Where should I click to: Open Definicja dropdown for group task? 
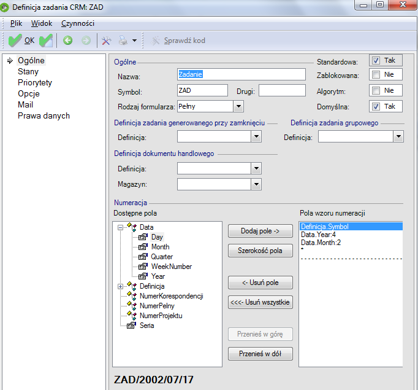coord(398,136)
